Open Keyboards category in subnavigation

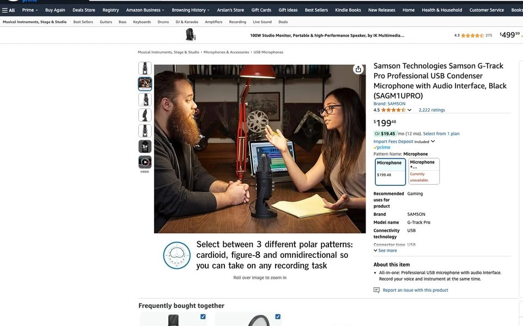142,22
